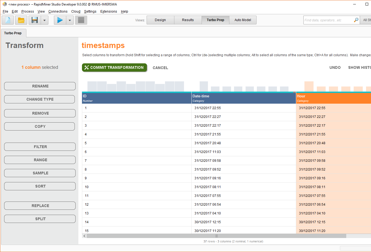Click the '37 rows - 3 columns' status text
The height and width of the screenshot is (252, 371).
[x=233, y=242]
